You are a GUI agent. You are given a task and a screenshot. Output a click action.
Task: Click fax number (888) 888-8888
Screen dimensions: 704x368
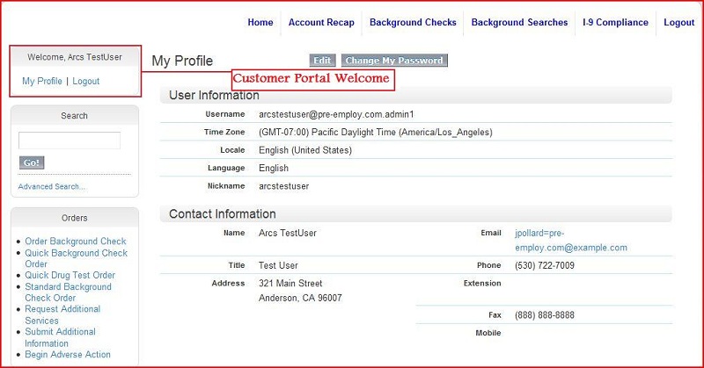[545, 315]
